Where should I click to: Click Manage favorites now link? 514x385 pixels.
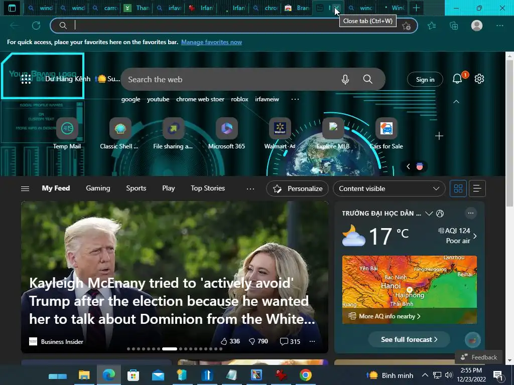[211, 42]
